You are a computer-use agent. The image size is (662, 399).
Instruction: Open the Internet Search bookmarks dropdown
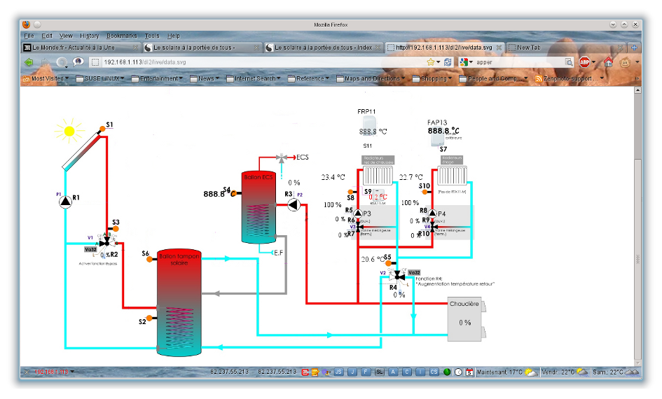[x=256, y=78]
